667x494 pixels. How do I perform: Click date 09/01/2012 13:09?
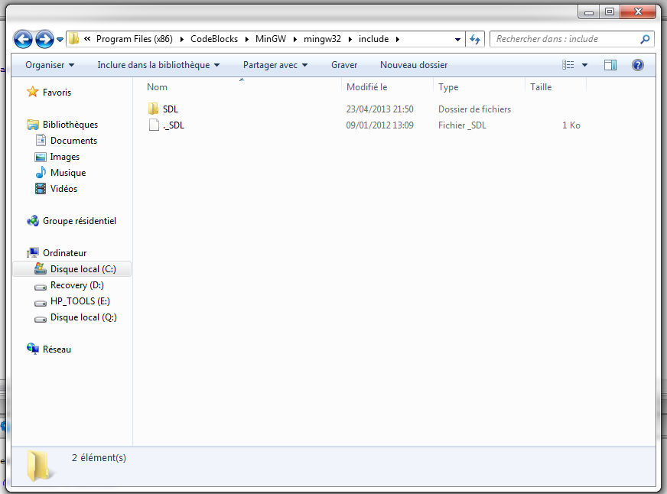[x=379, y=125]
